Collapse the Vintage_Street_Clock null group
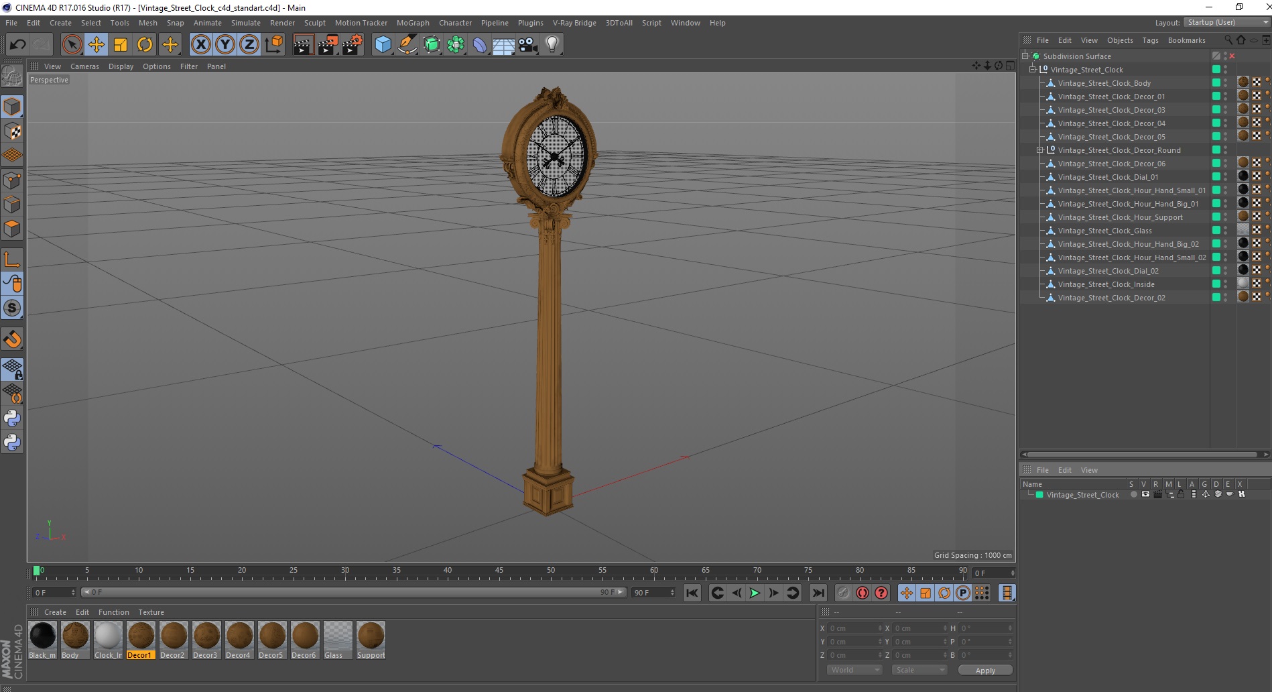The image size is (1272, 692). [x=1033, y=70]
